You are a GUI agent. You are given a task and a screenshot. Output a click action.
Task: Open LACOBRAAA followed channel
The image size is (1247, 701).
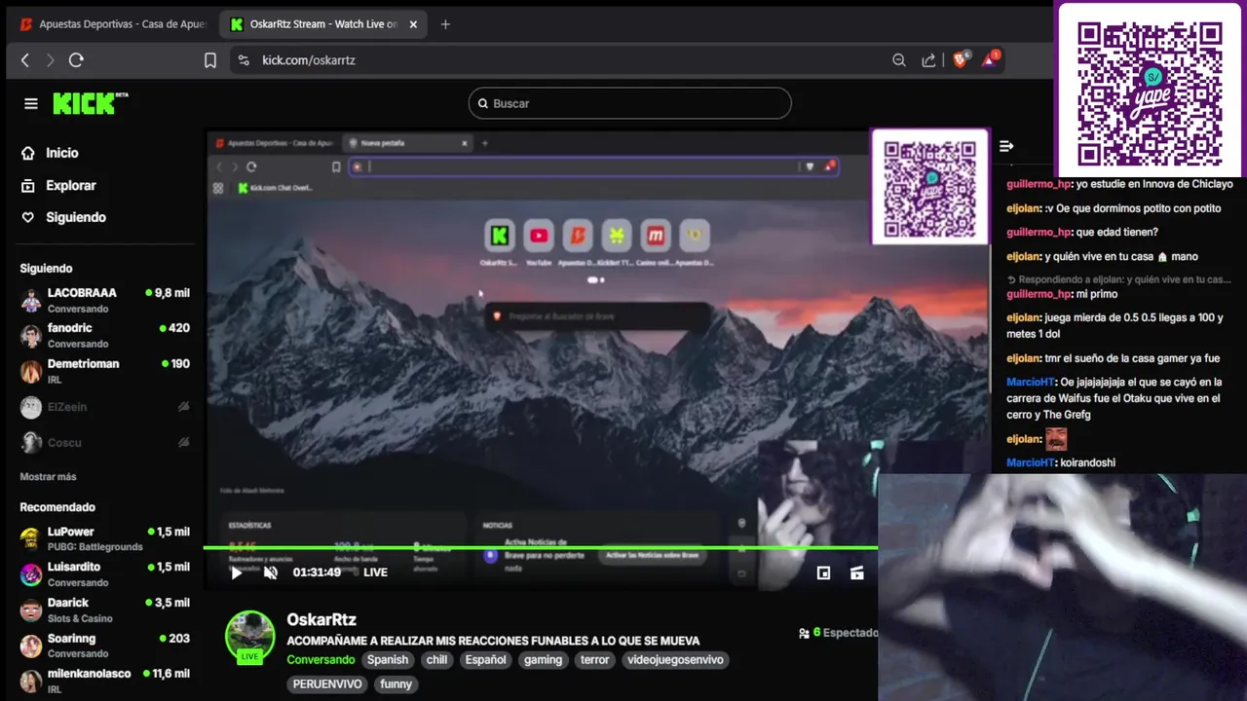(105, 300)
